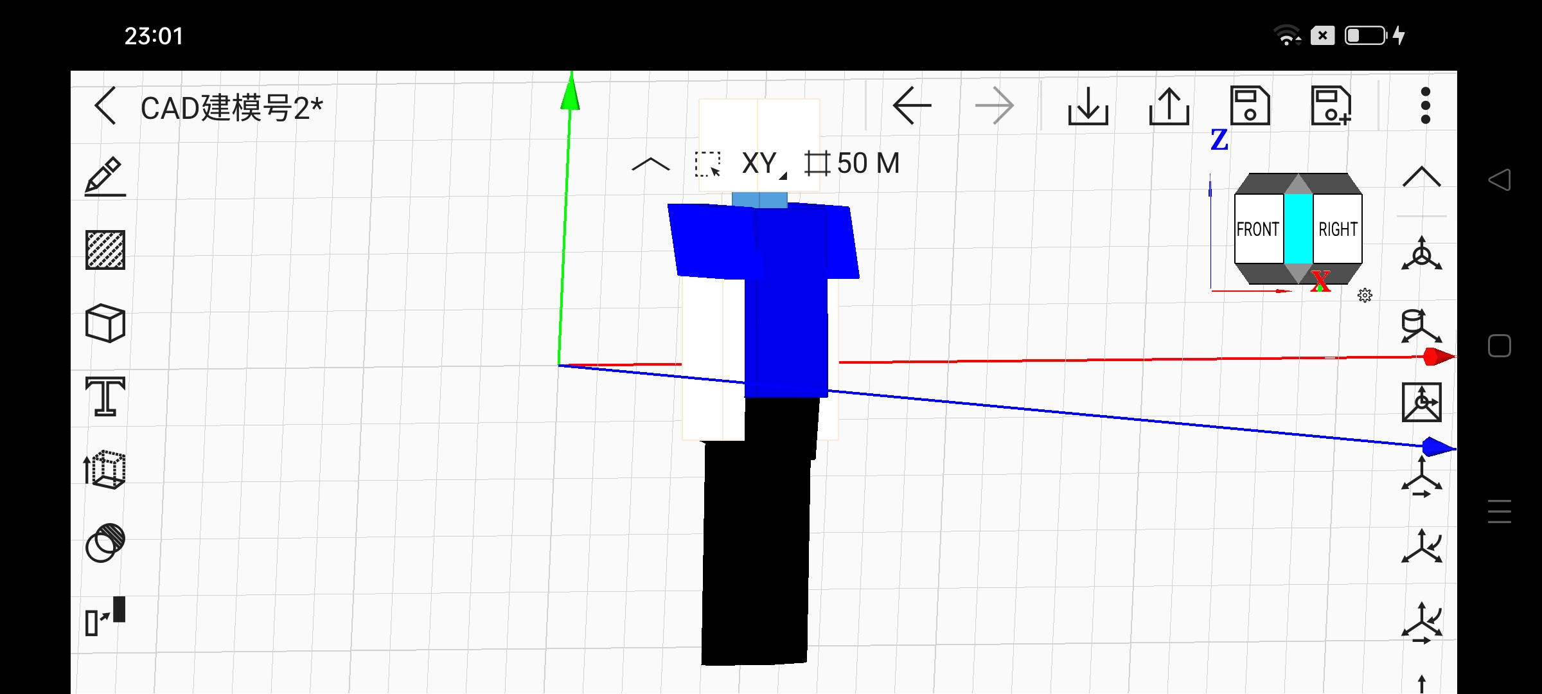
Task: Select the pencil sketch tool
Action: tap(105, 176)
